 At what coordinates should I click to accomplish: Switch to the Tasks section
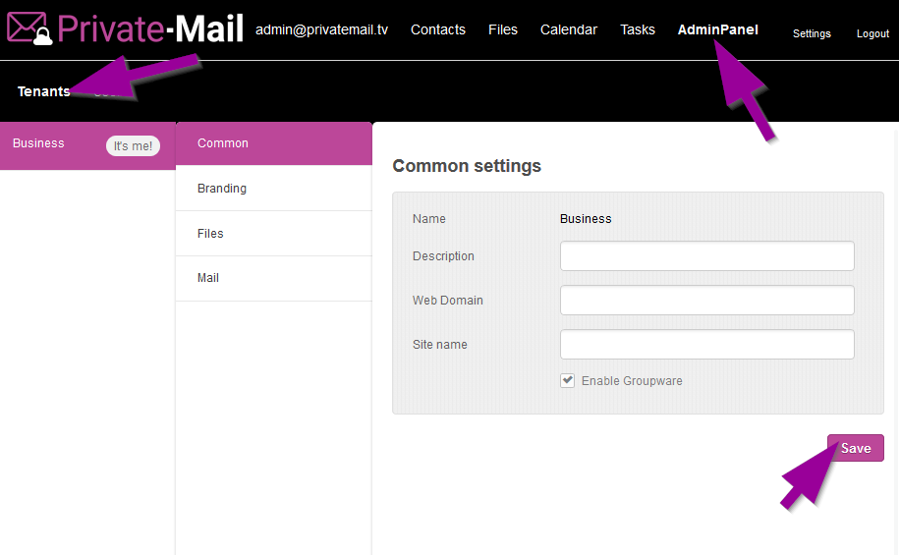tap(637, 29)
